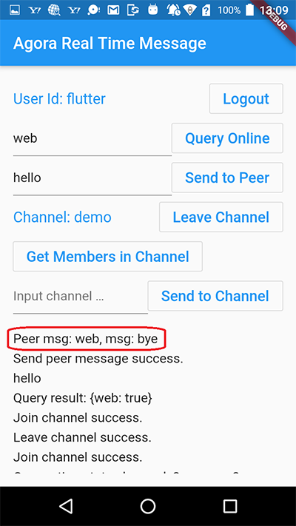This screenshot has width=296, height=526.
Task: Tap the battery icon in status bar
Action: 249,10
